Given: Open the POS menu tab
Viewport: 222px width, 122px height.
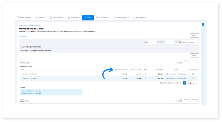Looking at the screenshot, I should click(88, 18).
